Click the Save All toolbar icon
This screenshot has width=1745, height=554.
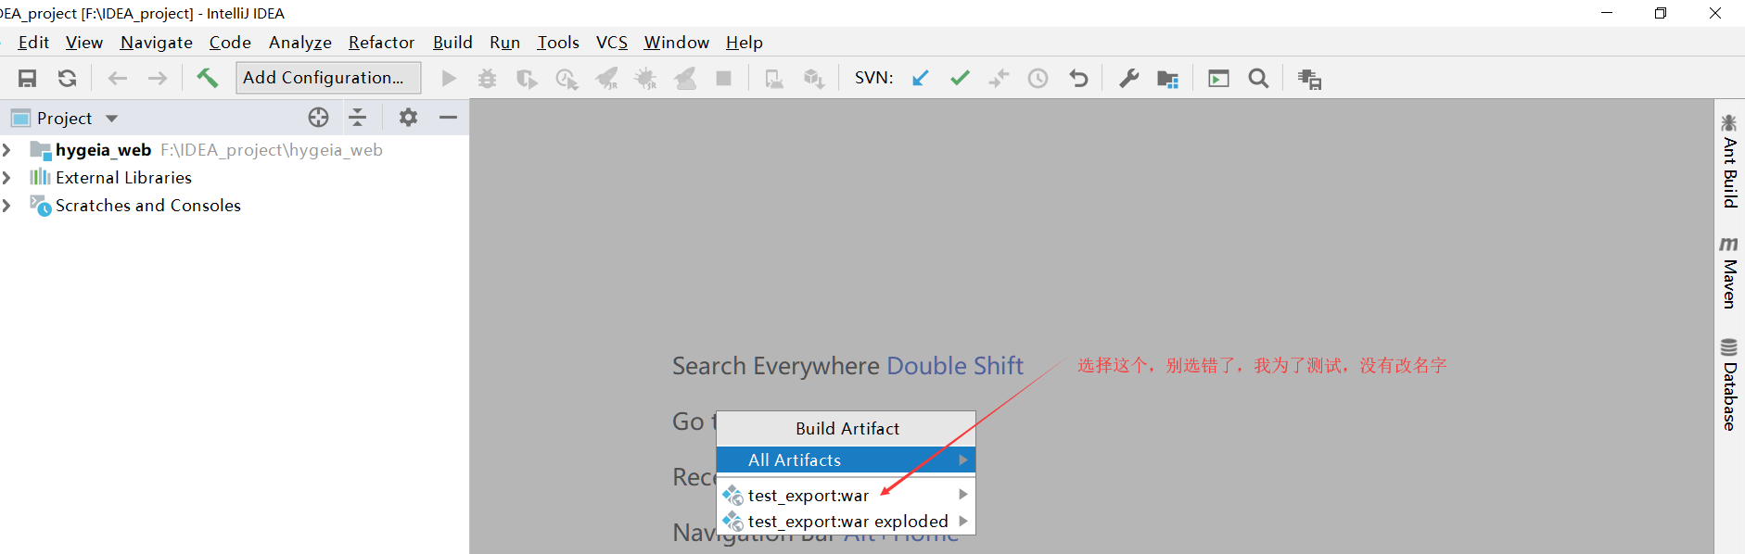click(x=28, y=79)
